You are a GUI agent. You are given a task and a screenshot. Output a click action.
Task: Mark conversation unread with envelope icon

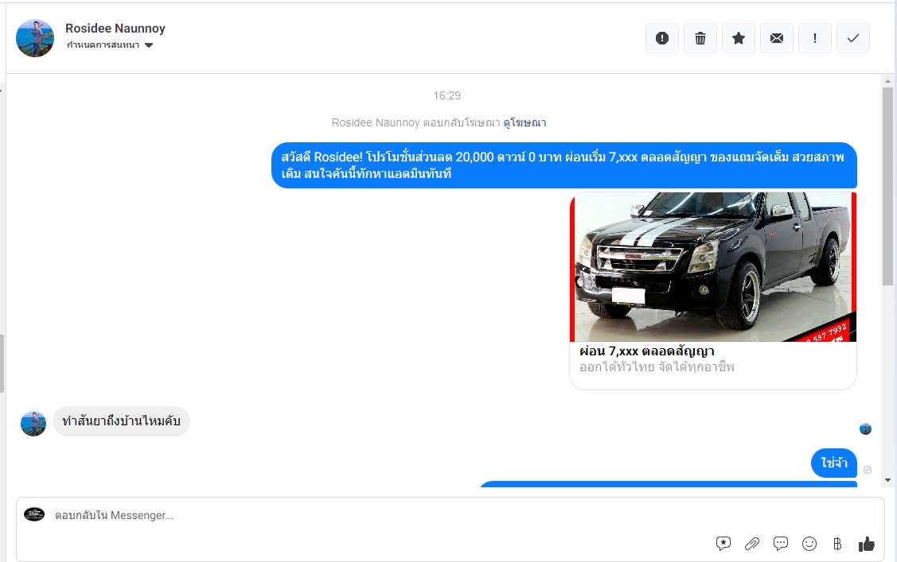(x=777, y=38)
